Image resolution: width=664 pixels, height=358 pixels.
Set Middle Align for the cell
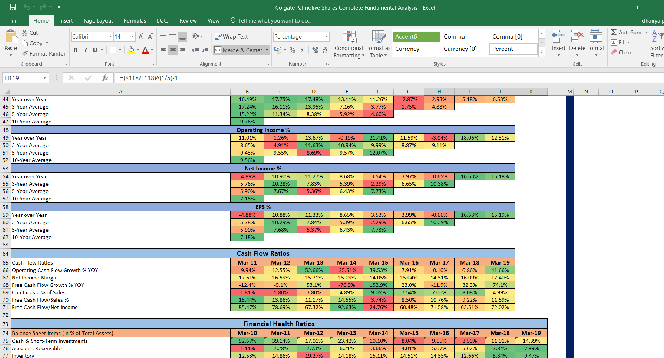[173, 36]
